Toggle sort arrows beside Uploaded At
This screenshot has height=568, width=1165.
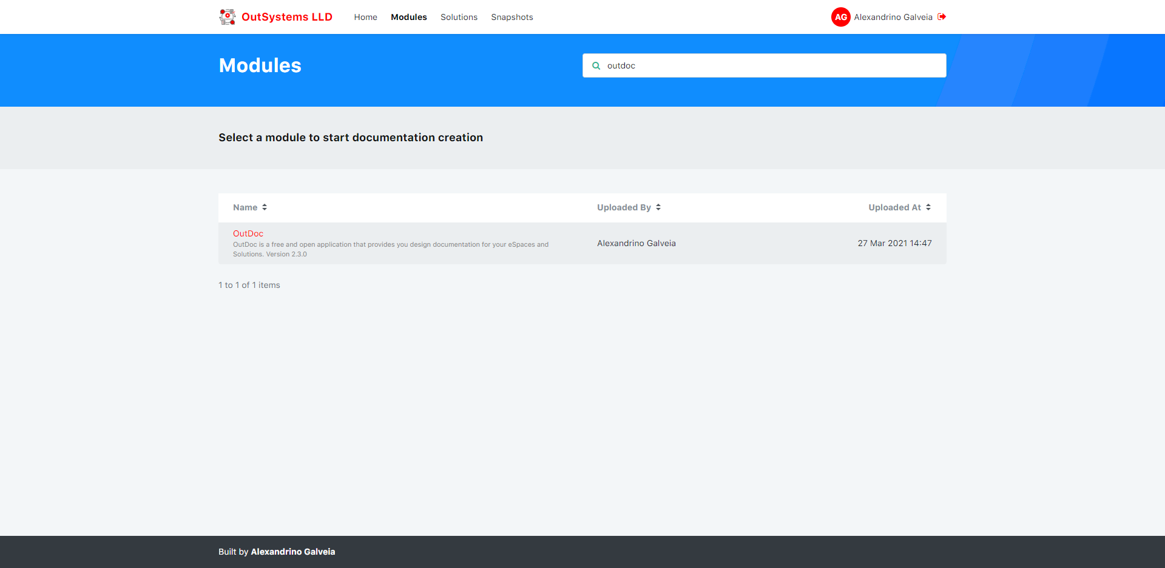(928, 207)
